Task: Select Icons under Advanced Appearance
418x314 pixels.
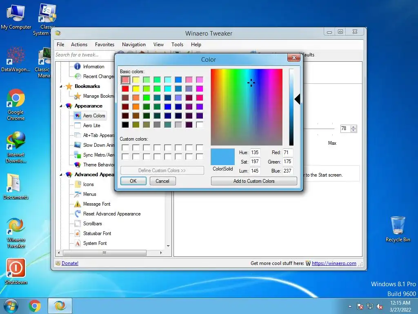Action: [x=88, y=184]
